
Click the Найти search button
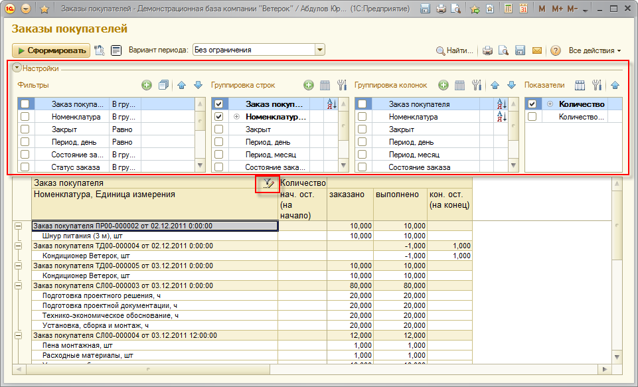[455, 50]
